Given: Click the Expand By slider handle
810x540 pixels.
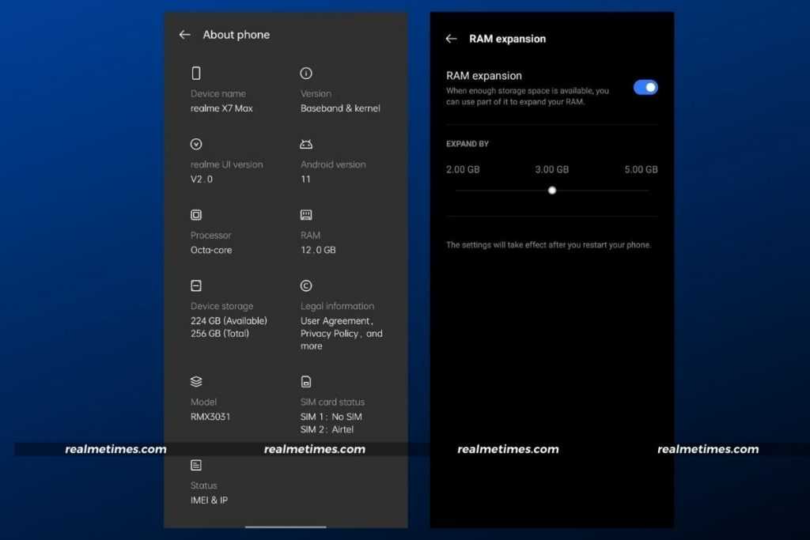Looking at the screenshot, I should point(551,191).
